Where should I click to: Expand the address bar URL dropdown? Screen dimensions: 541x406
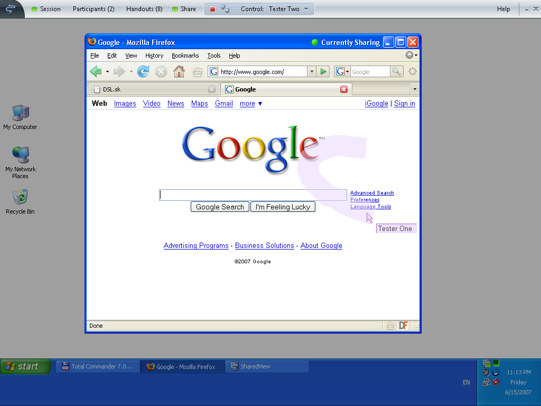point(312,71)
